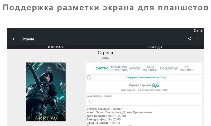
Task: Tap the 8,6 series rating
Action: (155, 85)
